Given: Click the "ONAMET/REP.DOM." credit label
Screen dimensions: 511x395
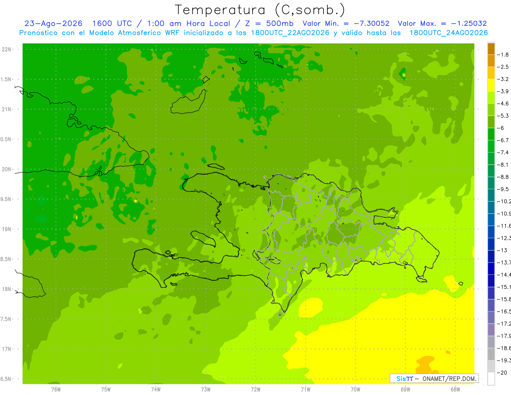Looking at the screenshot, I should point(449,378).
